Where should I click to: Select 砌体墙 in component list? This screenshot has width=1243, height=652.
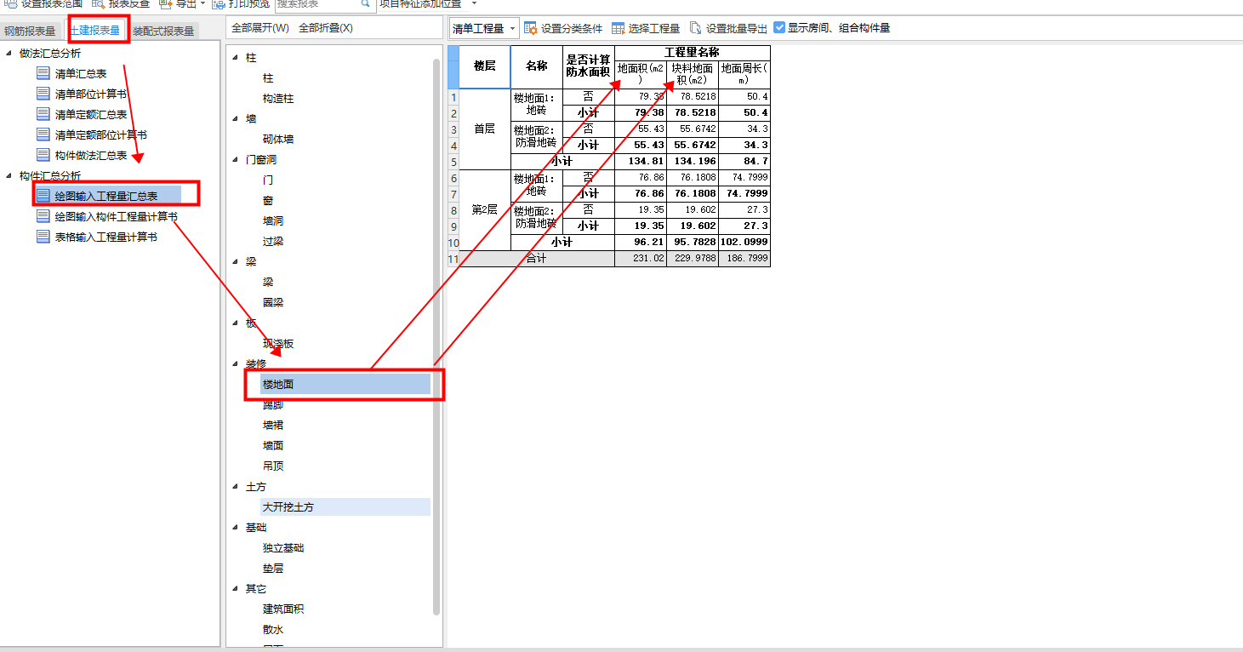[278, 140]
